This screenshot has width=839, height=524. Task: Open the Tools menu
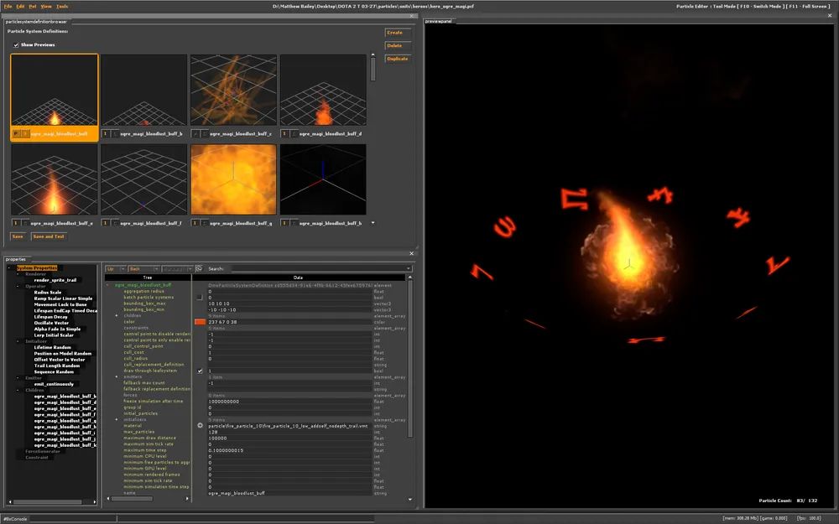tap(62, 6)
